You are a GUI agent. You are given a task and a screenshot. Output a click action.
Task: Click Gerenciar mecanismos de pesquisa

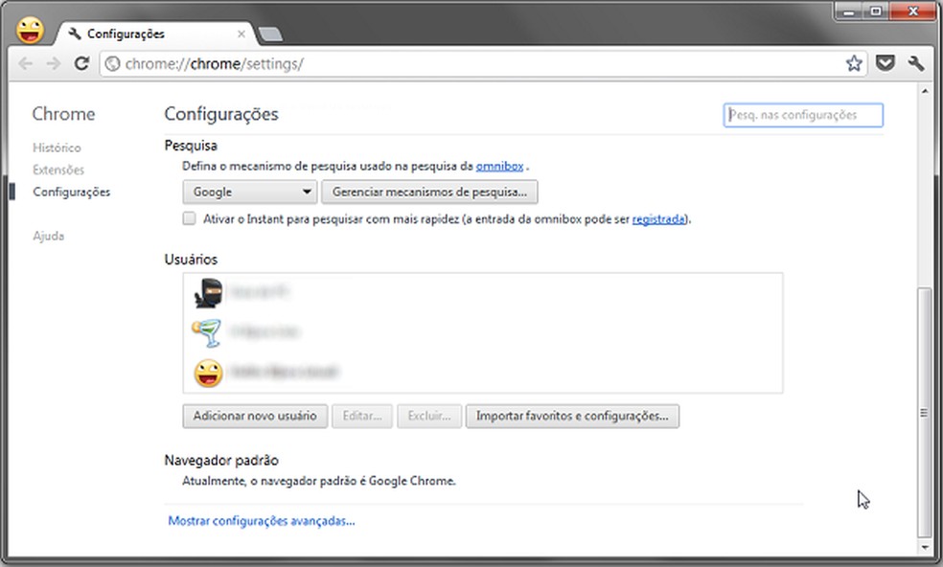point(431,192)
